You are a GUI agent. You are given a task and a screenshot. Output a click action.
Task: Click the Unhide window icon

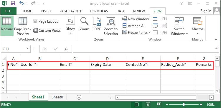pyautogui.click(x=155, y=32)
